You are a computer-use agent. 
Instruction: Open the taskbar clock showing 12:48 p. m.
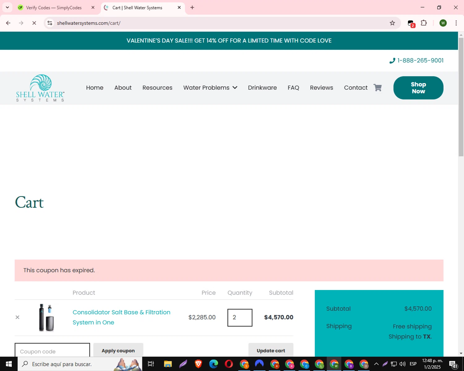click(432, 364)
